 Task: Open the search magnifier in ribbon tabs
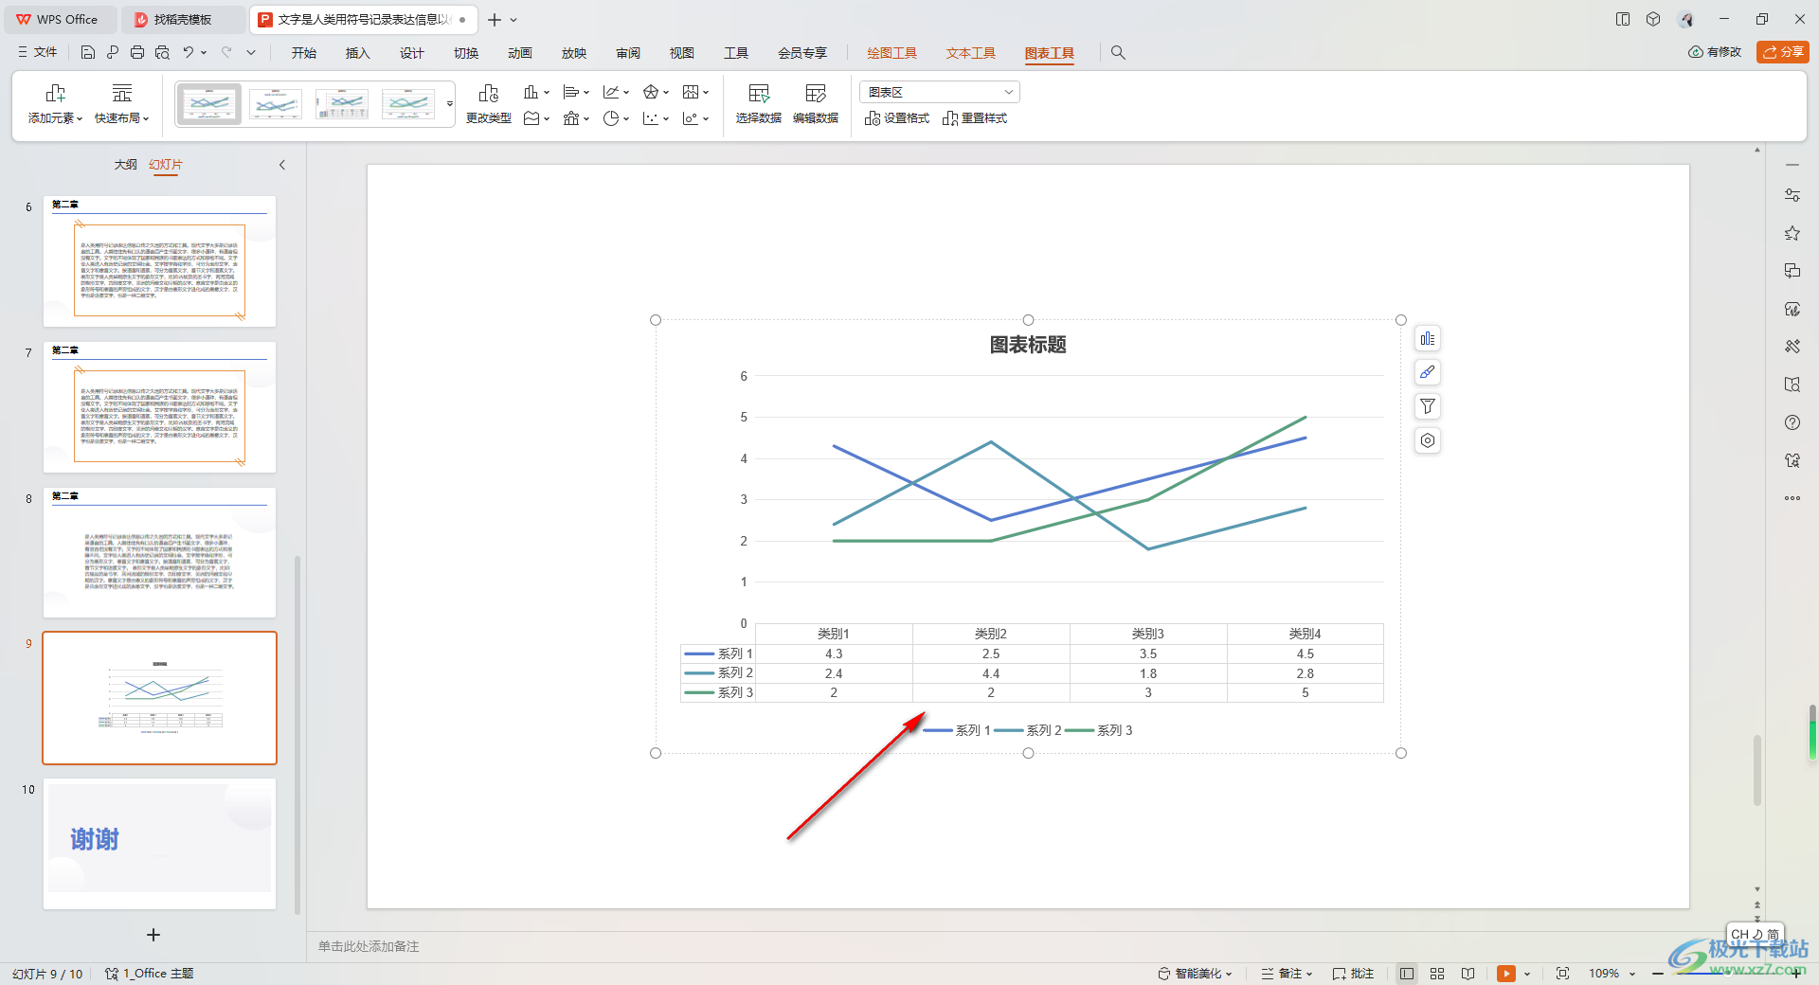tap(1118, 53)
